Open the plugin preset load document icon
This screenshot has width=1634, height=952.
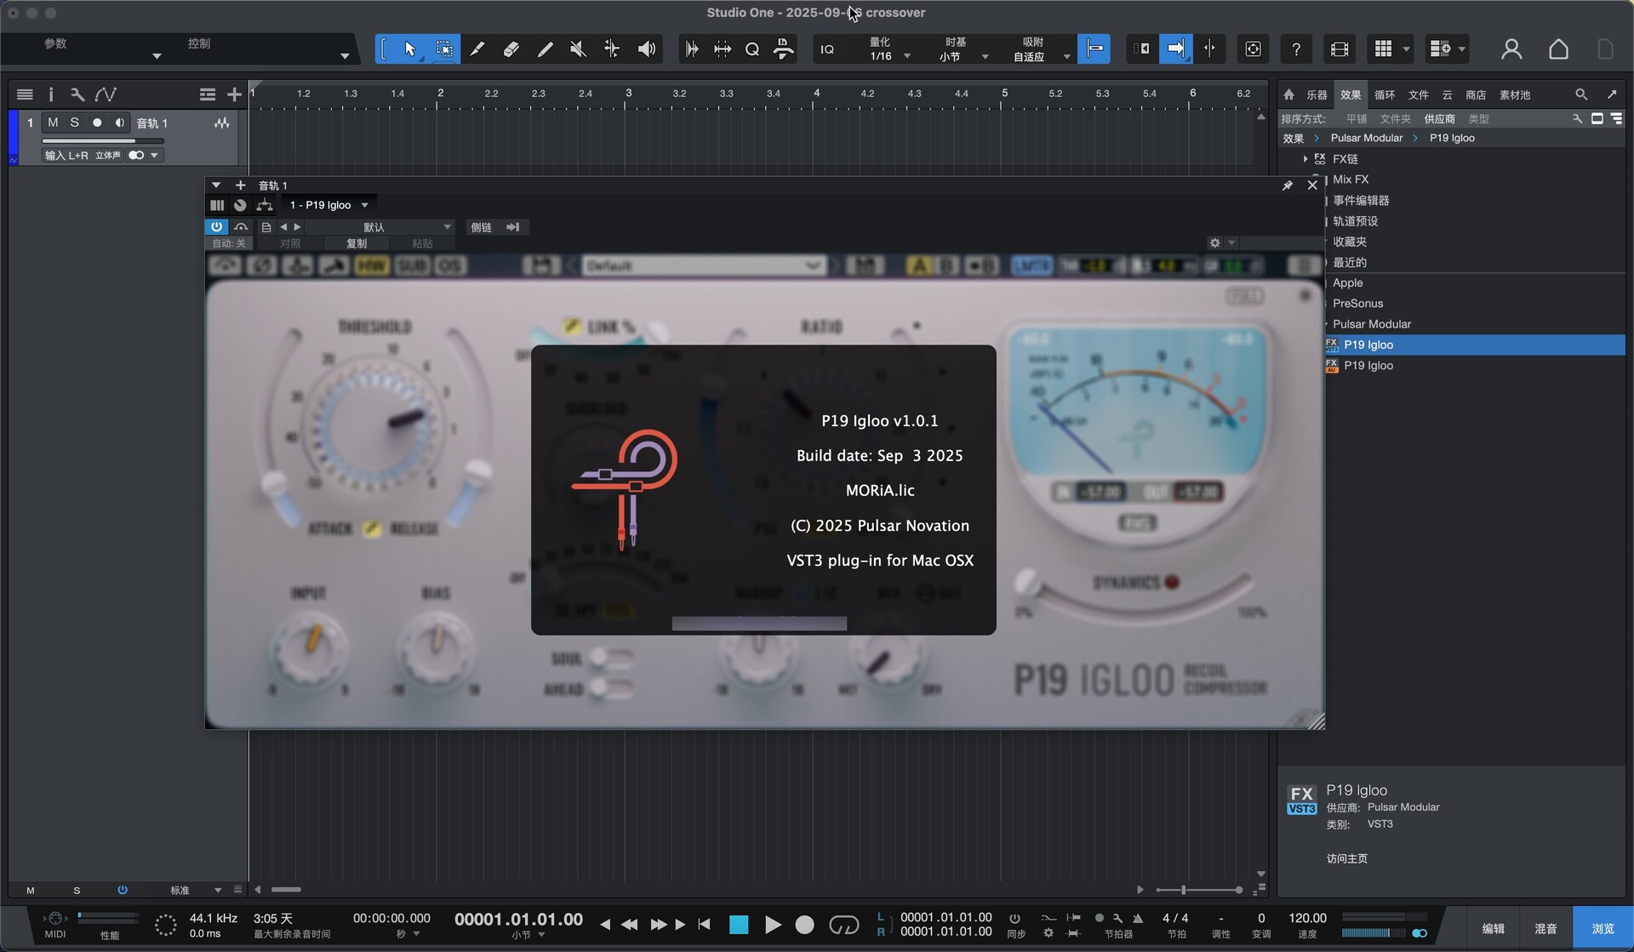coord(266,227)
